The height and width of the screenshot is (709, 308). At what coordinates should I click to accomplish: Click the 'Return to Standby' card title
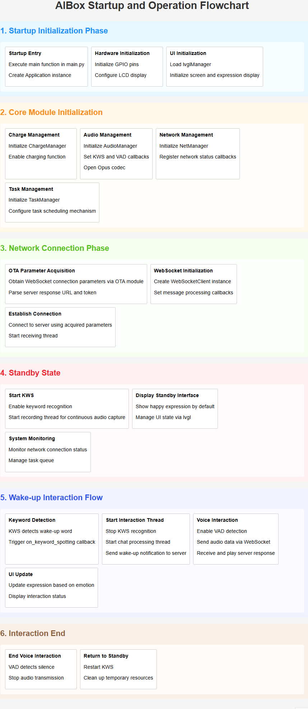106,656
